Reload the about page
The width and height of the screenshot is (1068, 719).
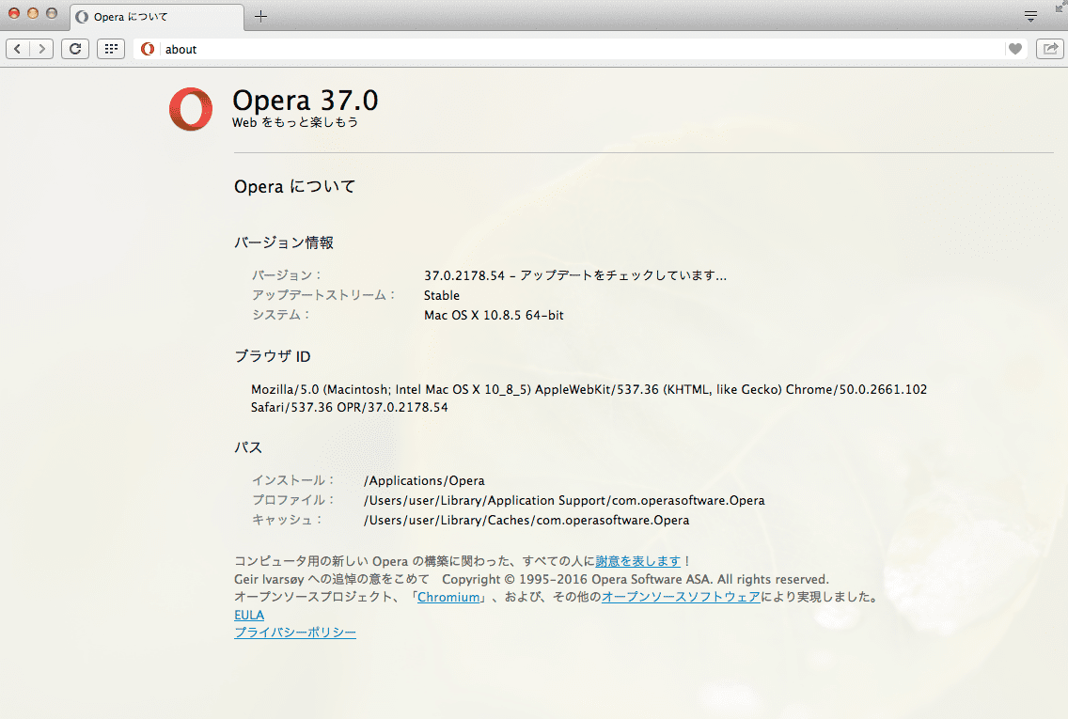[x=75, y=49]
